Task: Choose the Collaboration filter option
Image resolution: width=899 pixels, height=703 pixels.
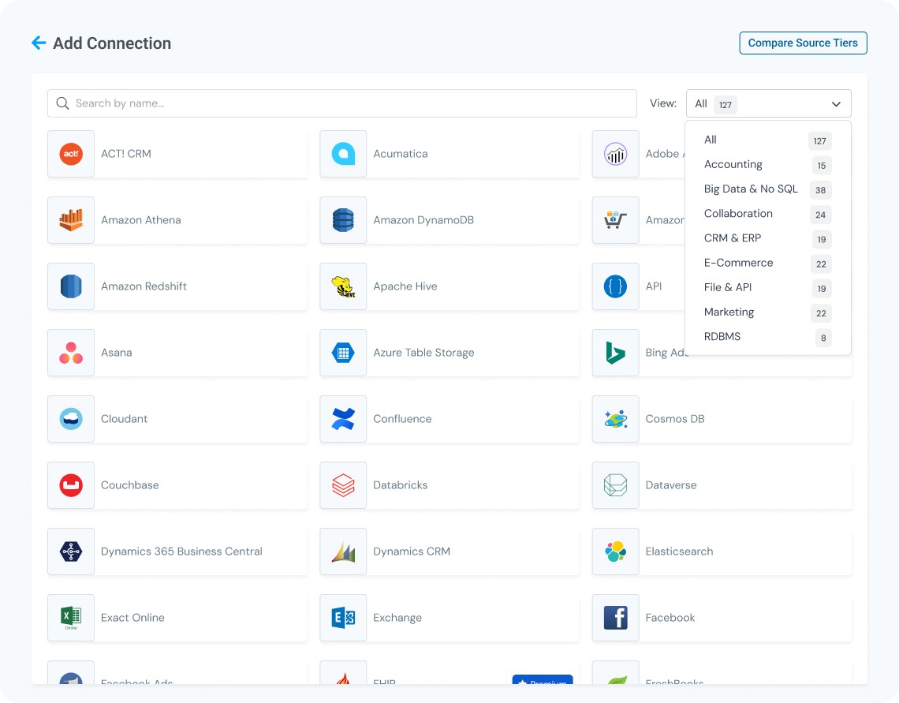Action: pos(768,214)
